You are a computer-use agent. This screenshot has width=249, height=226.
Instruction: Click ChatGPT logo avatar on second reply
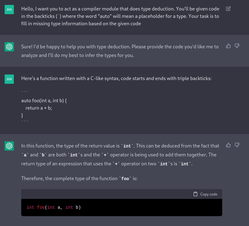[9, 146]
